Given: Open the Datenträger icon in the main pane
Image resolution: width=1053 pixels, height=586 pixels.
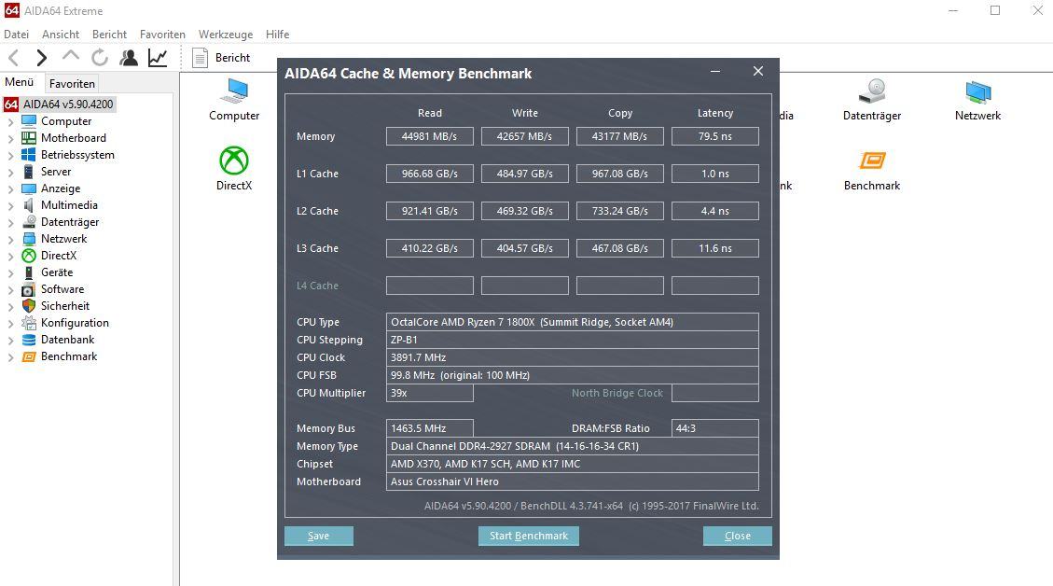Looking at the screenshot, I should point(872,92).
